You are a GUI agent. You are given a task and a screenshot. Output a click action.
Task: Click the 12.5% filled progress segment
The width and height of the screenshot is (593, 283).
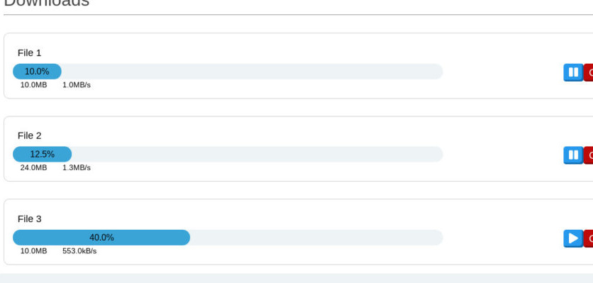click(x=43, y=155)
